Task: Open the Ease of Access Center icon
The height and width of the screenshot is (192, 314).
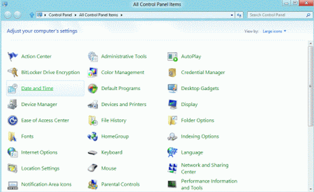Action: (13, 120)
